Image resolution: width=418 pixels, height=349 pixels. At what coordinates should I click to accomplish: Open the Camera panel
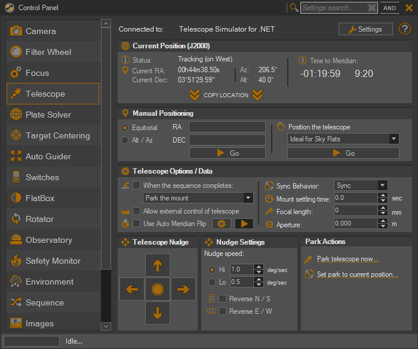coord(53,31)
